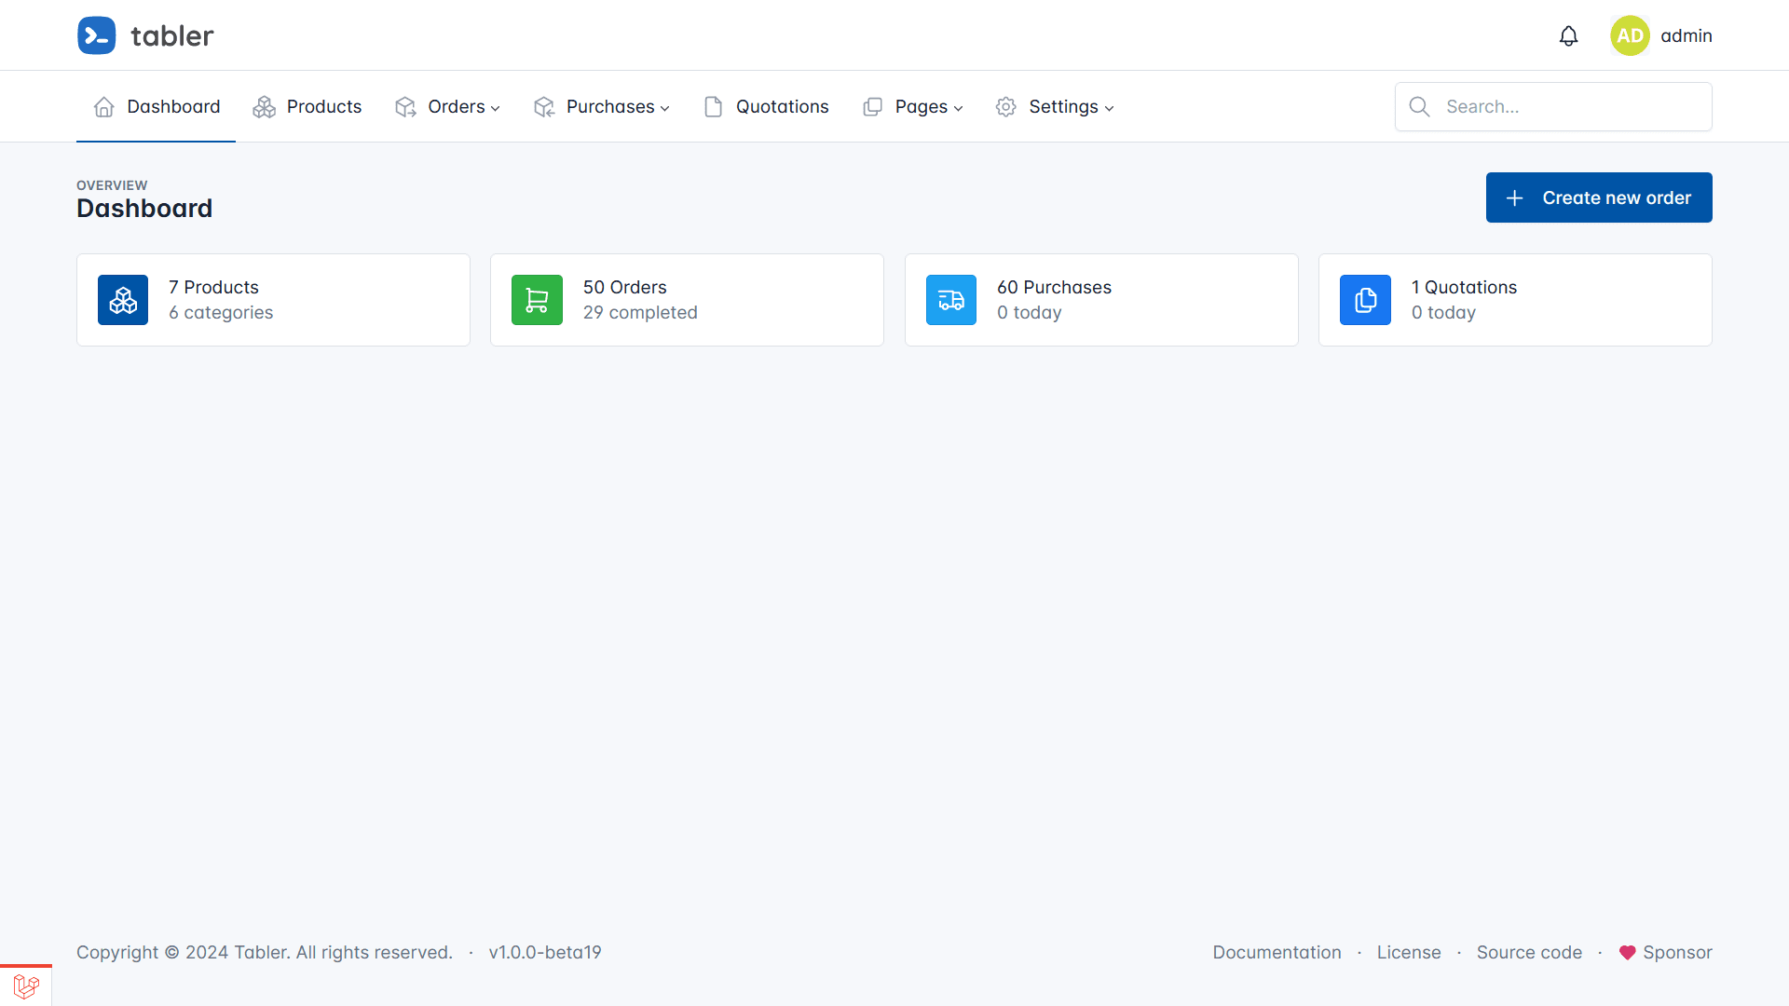Click the search magnifier icon
The height and width of the screenshot is (1006, 1789).
point(1419,107)
